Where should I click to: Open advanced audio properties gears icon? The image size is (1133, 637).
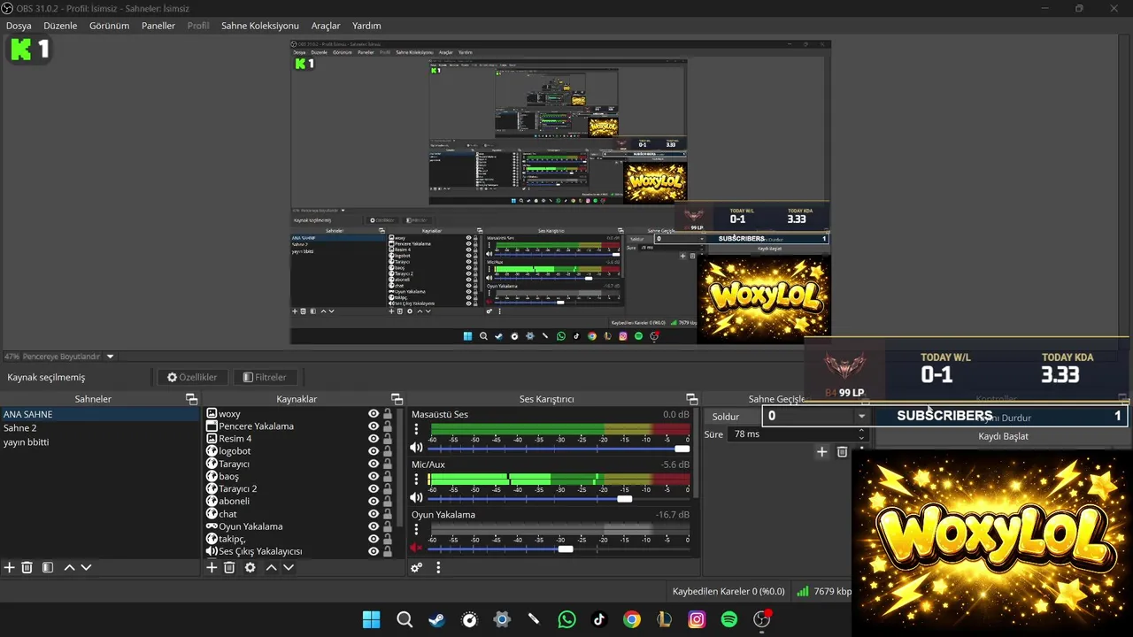pyautogui.click(x=416, y=568)
